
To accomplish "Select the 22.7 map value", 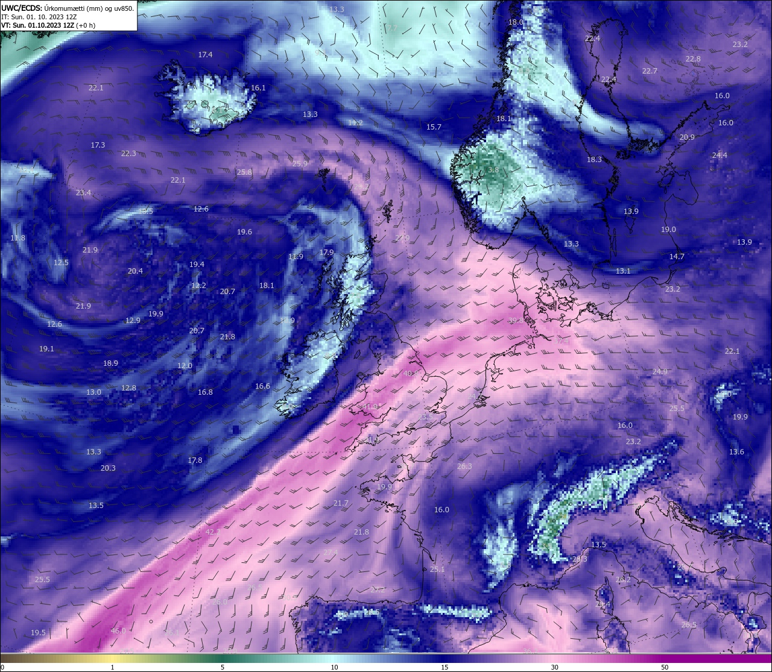I will pyautogui.click(x=650, y=71).
